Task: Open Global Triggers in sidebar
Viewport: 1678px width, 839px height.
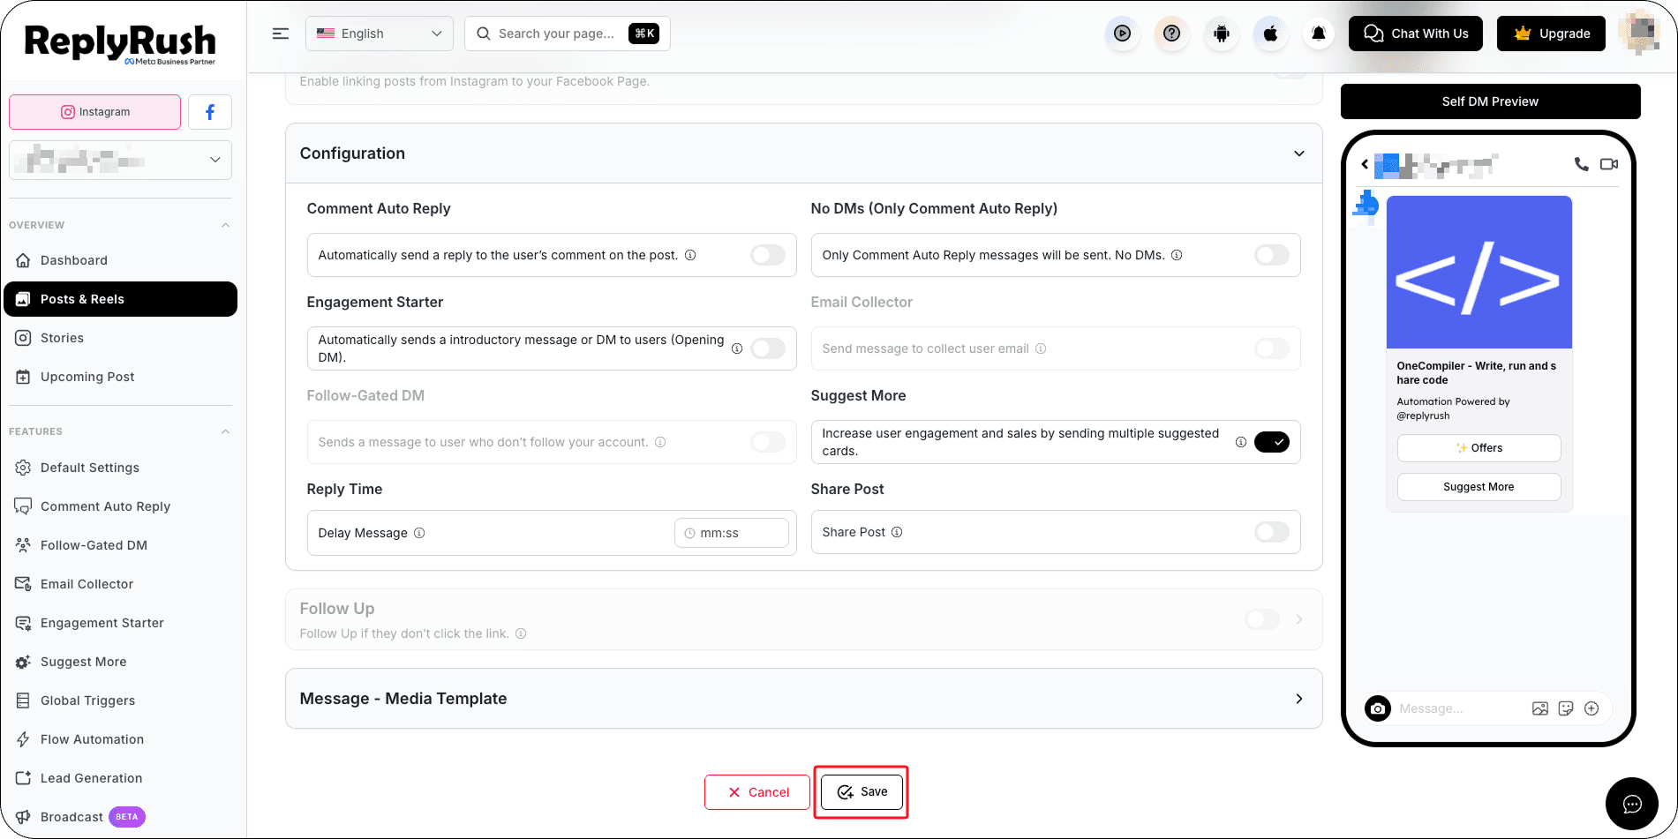Action: tap(121, 700)
